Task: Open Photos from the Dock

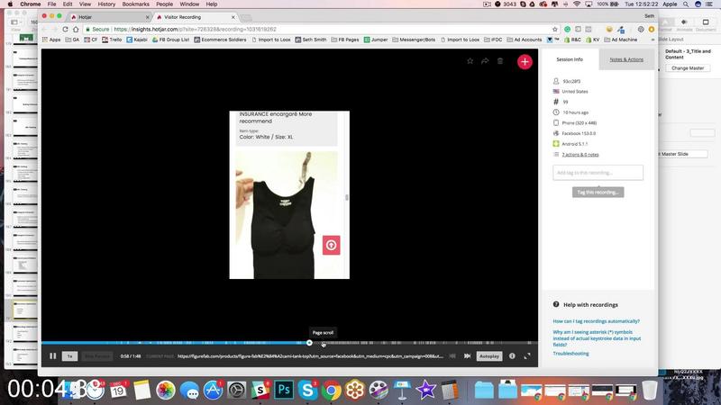Action: click(166, 391)
